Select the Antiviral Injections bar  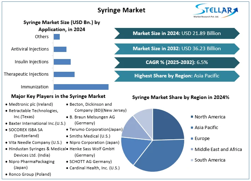tap(60, 49)
